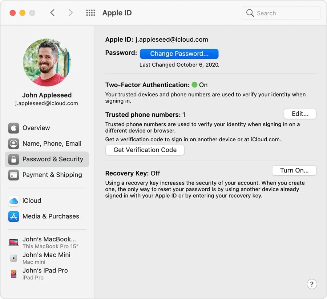The image size is (327, 299).
Task: Navigate forward with the right arrow
Action: pyautogui.click(x=70, y=12)
